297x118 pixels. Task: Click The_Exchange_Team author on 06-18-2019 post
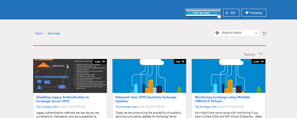coord(126,107)
